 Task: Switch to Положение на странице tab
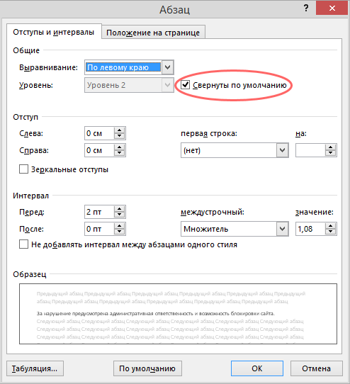click(153, 33)
